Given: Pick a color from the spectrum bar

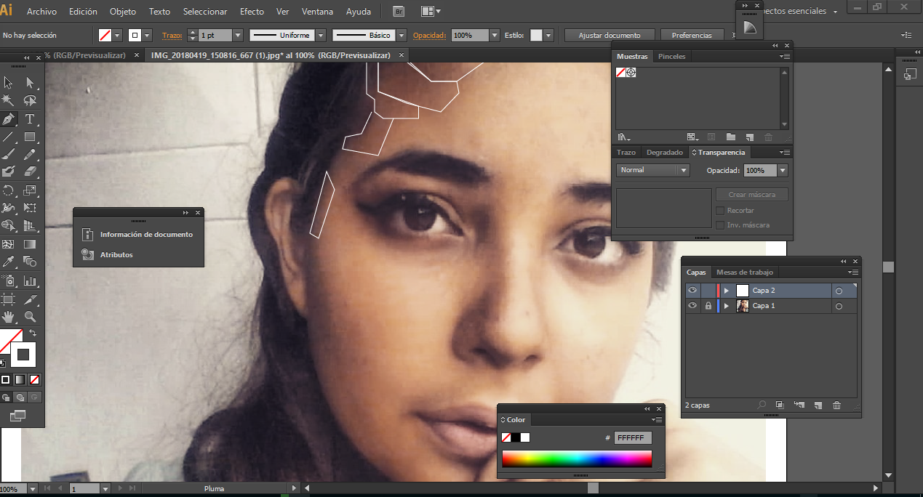Looking at the screenshot, I should [577, 458].
